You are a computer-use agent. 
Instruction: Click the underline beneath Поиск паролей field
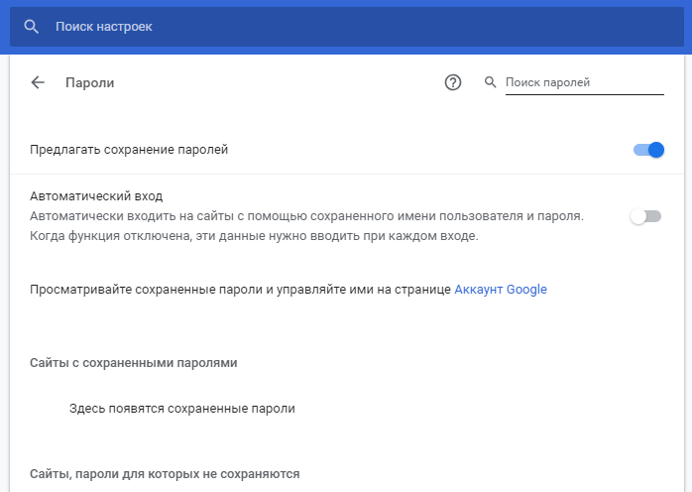click(584, 94)
